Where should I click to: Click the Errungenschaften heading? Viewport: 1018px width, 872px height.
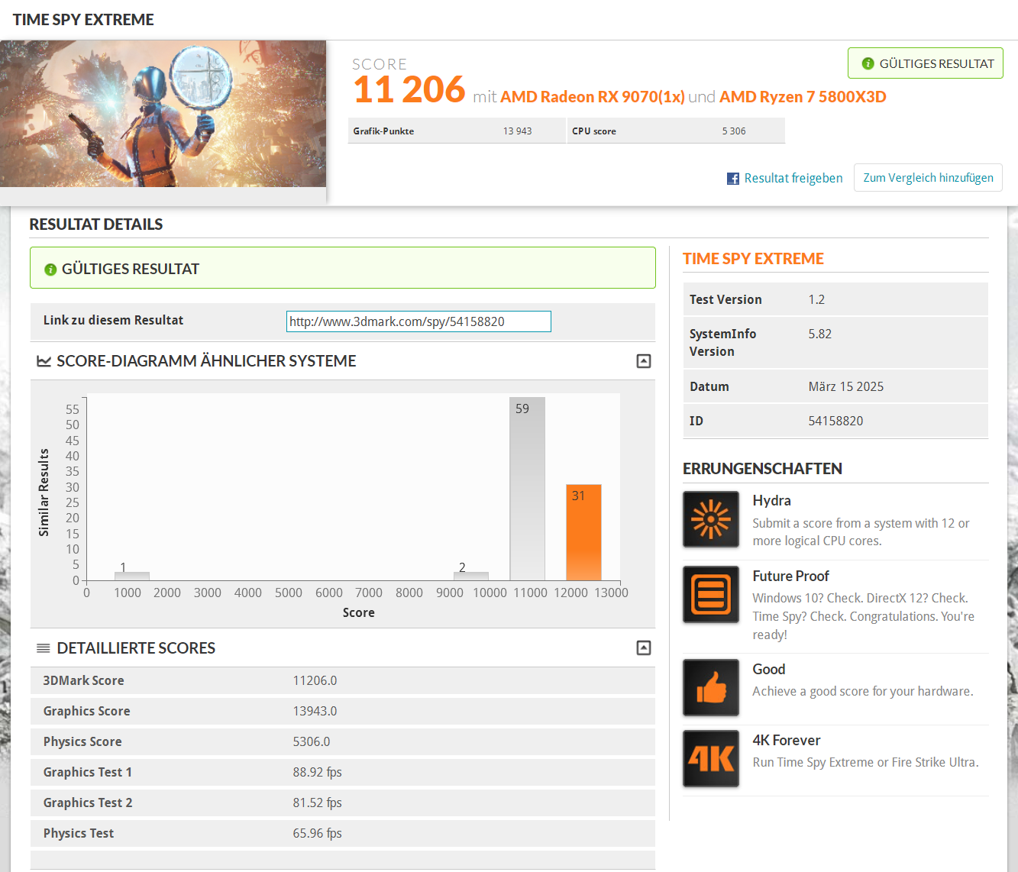pyautogui.click(x=762, y=469)
